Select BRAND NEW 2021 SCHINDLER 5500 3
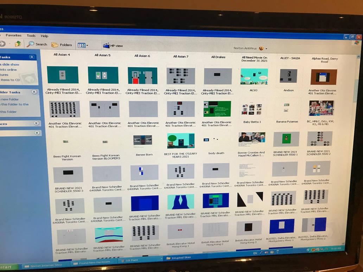This screenshot has height=272, width=363. click(68, 174)
